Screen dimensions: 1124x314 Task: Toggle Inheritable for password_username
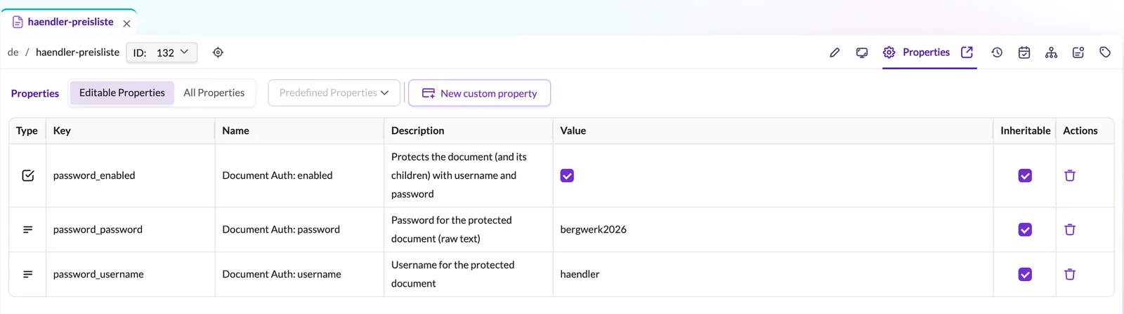coord(1025,275)
